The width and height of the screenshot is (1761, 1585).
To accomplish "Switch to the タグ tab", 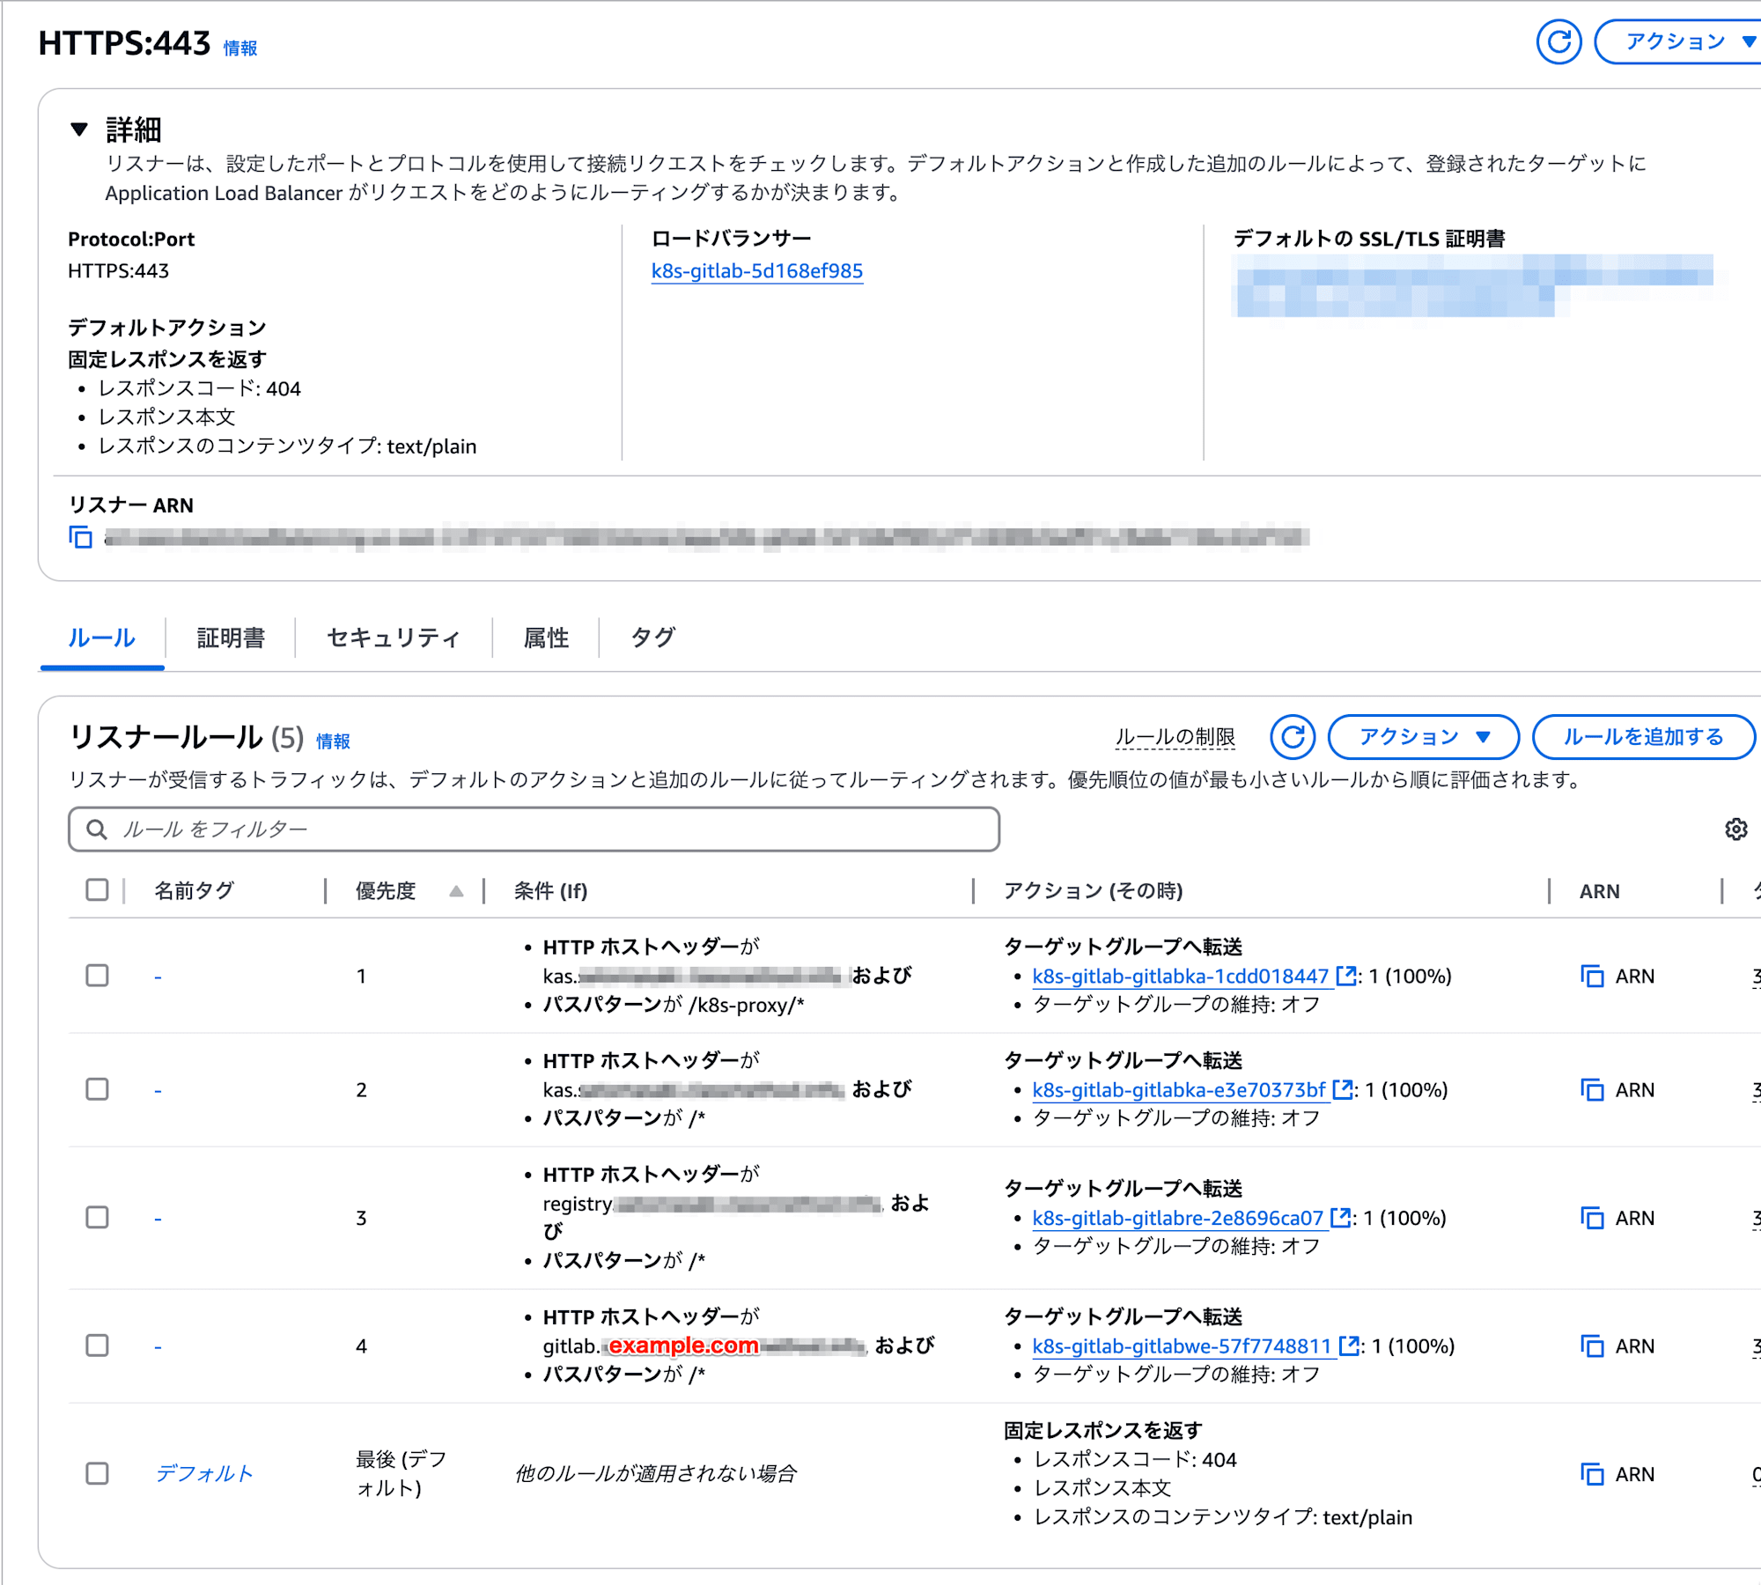I will pos(652,638).
